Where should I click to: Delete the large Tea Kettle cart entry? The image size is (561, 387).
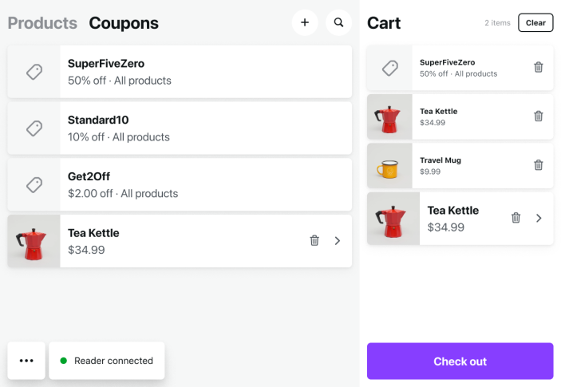point(516,218)
